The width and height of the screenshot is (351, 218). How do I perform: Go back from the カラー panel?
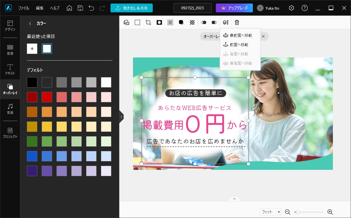coord(30,24)
